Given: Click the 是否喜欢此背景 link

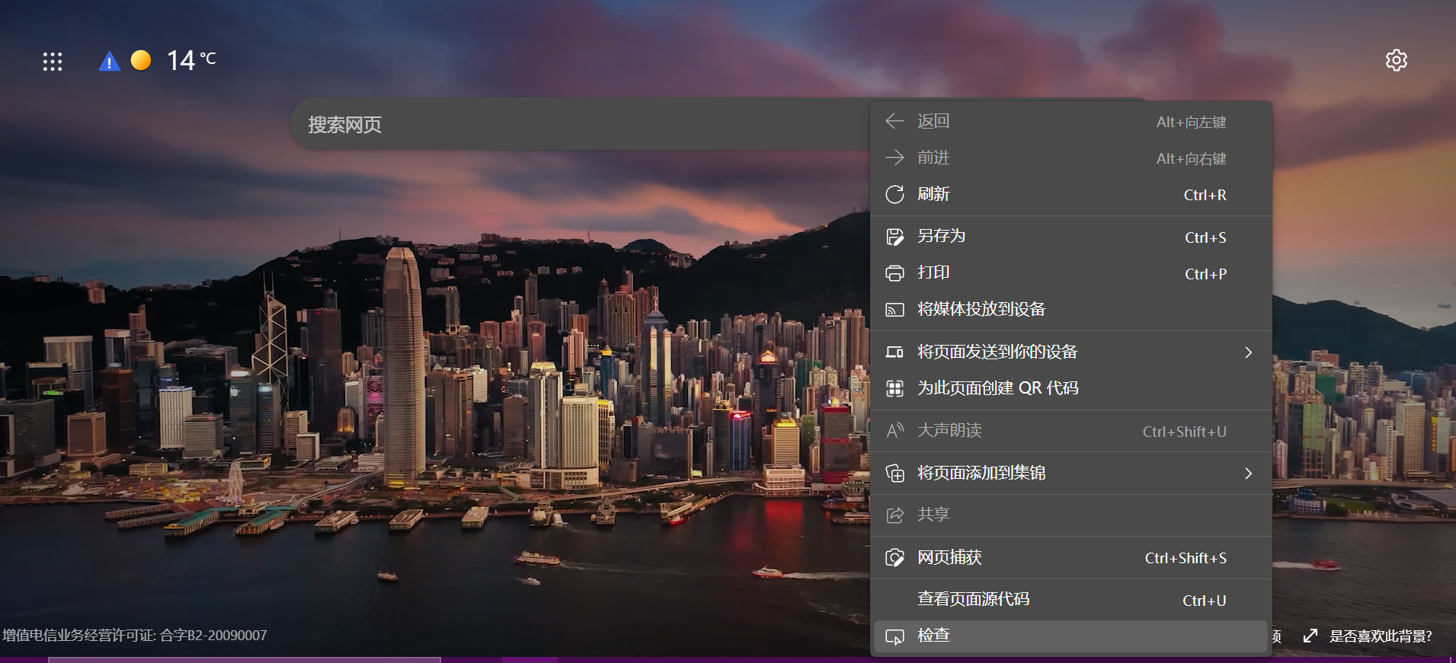Looking at the screenshot, I should point(1380,636).
